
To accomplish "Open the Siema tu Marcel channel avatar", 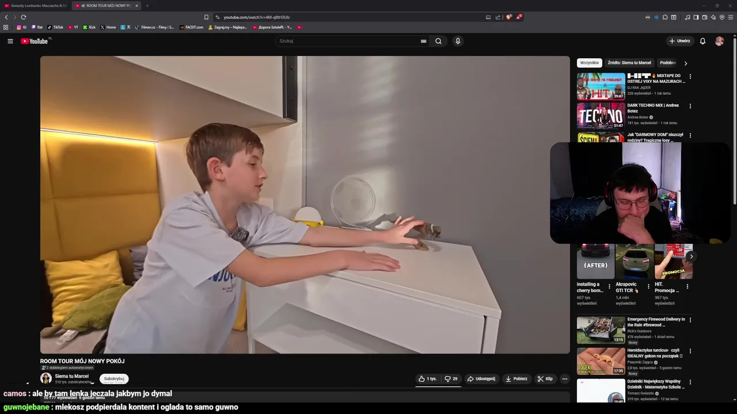I will point(45,378).
